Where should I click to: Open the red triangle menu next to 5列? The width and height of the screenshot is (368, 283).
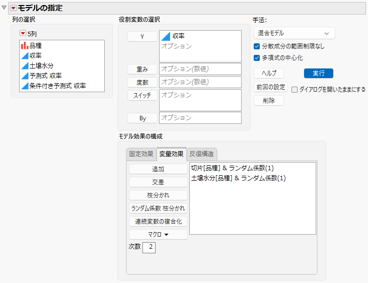[x=23, y=34]
